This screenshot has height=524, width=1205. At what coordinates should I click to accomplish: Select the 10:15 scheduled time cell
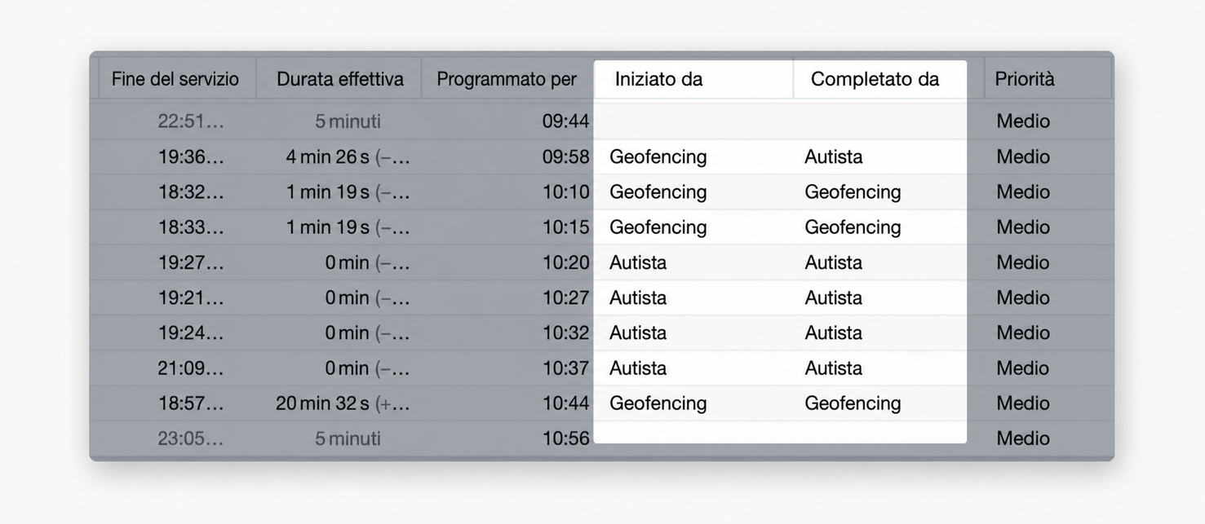[565, 227]
